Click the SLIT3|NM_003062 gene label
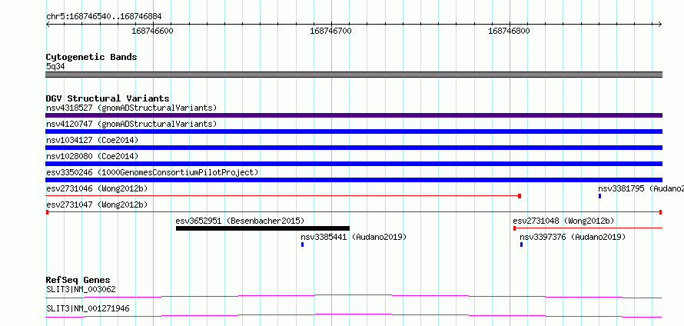This screenshot has height=326, width=684. [x=81, y=289]
